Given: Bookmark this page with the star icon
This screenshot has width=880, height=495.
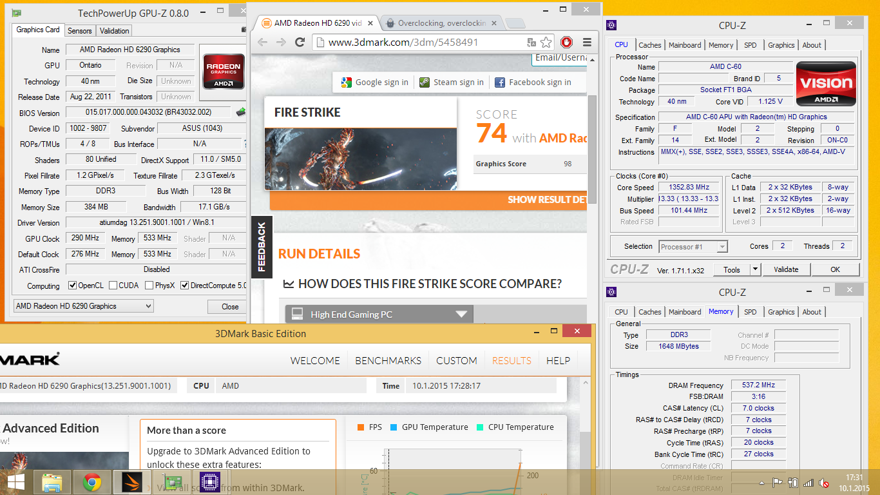Looking at the screenshot, I should click(x=546, y=42).
